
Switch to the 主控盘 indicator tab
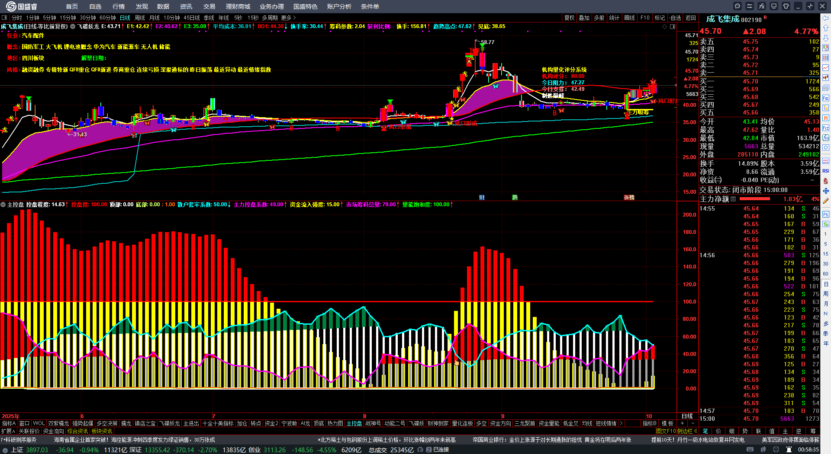354,423
